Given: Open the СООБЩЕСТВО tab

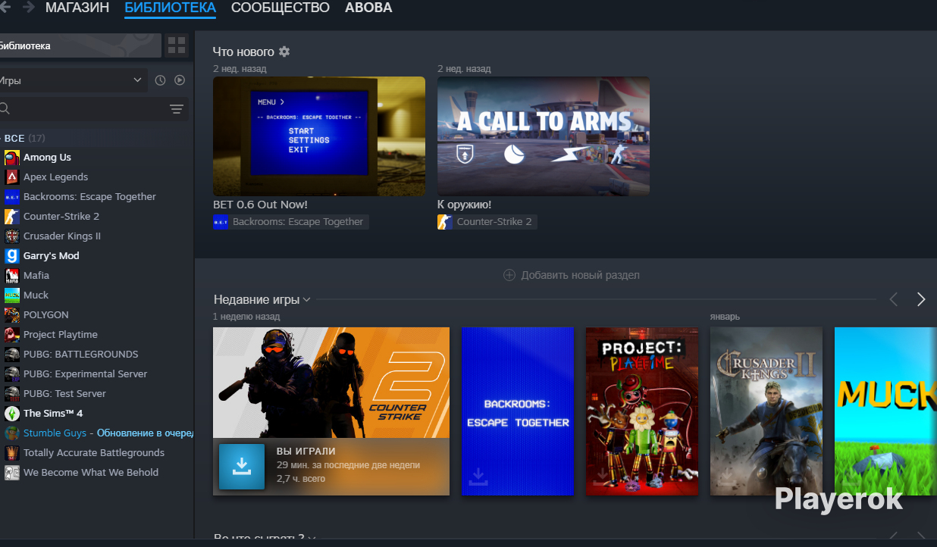Looking at the screenshot, I should tap(280, 8).
